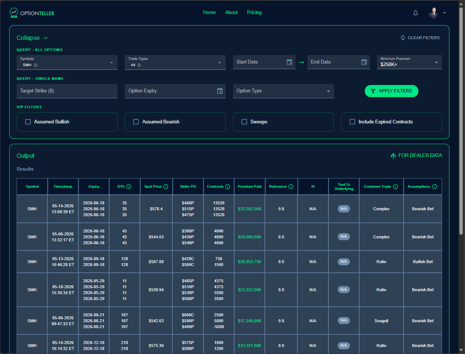Open the user profile avatar

[433, 13]
